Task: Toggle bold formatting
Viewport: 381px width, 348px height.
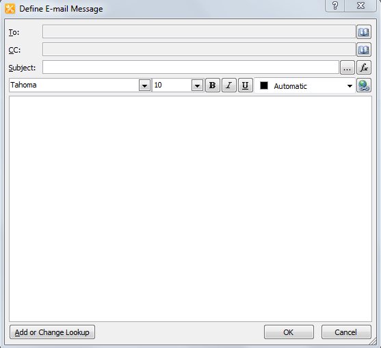Action: coord(213,85)
